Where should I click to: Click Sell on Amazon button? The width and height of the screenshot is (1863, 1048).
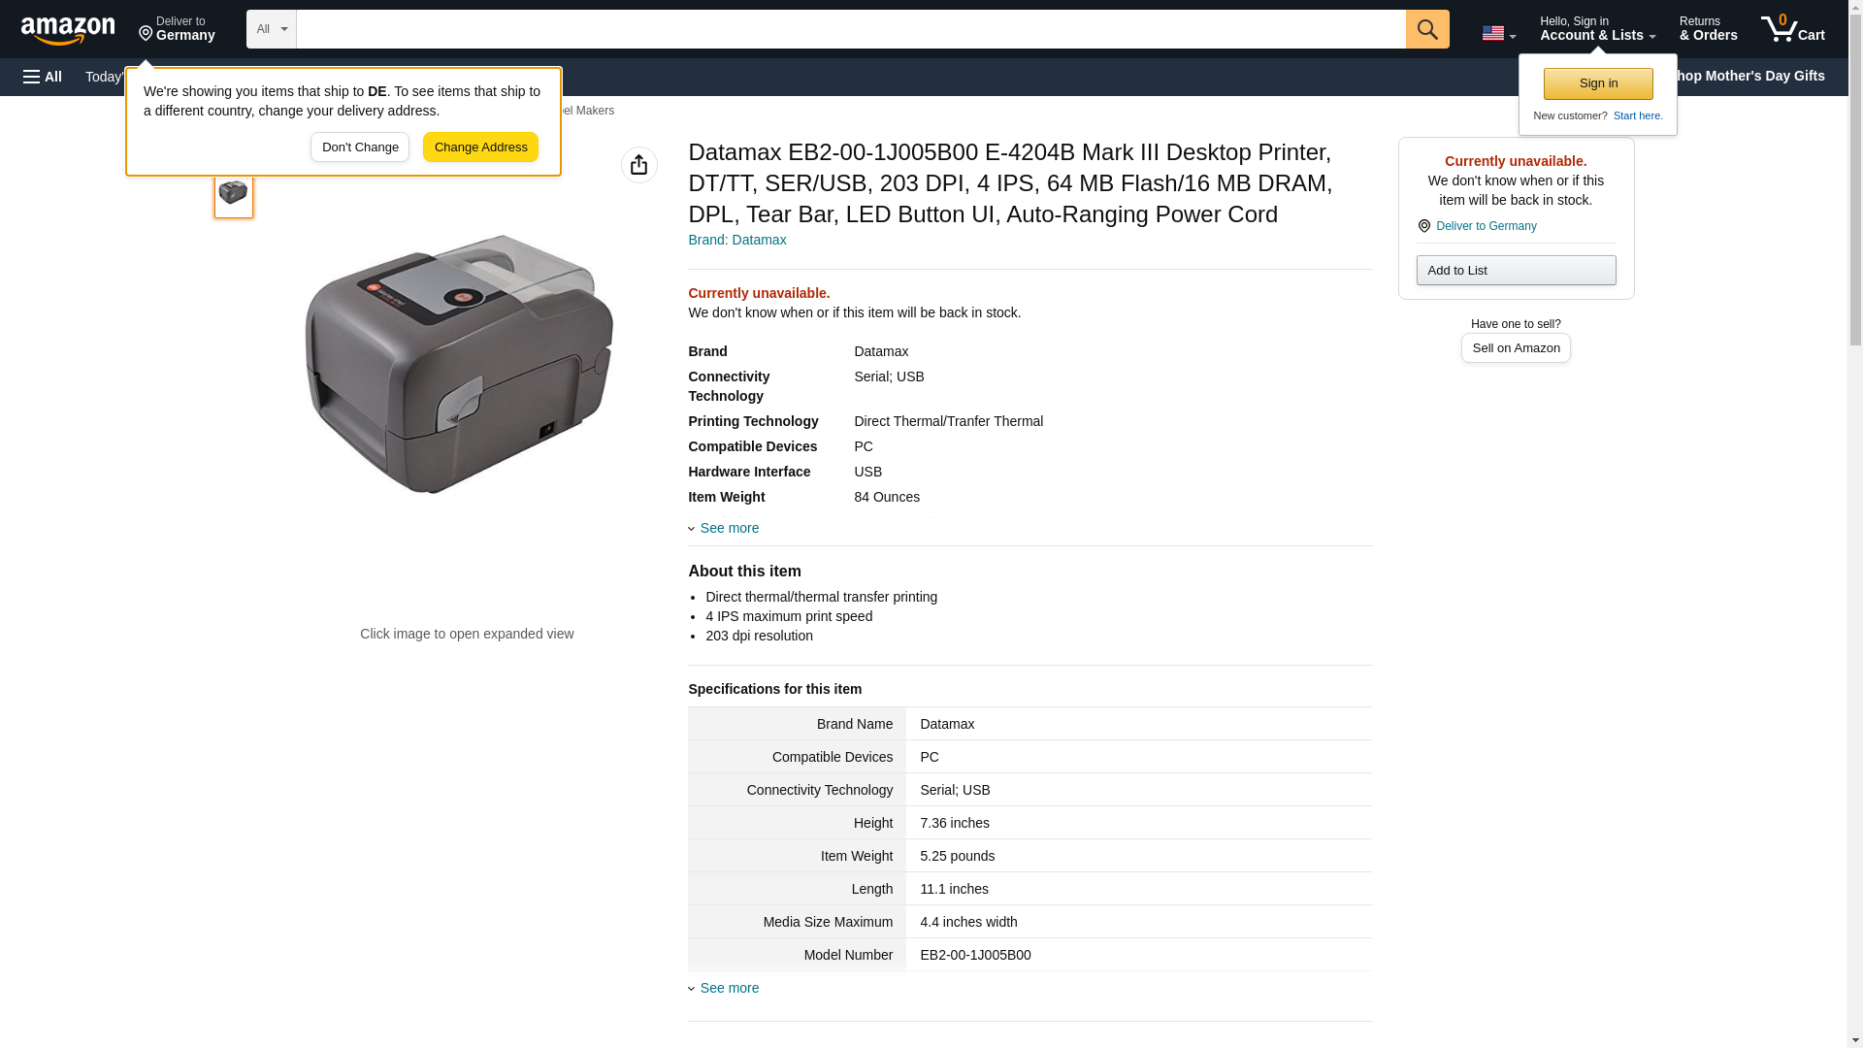pos(1515,347)
